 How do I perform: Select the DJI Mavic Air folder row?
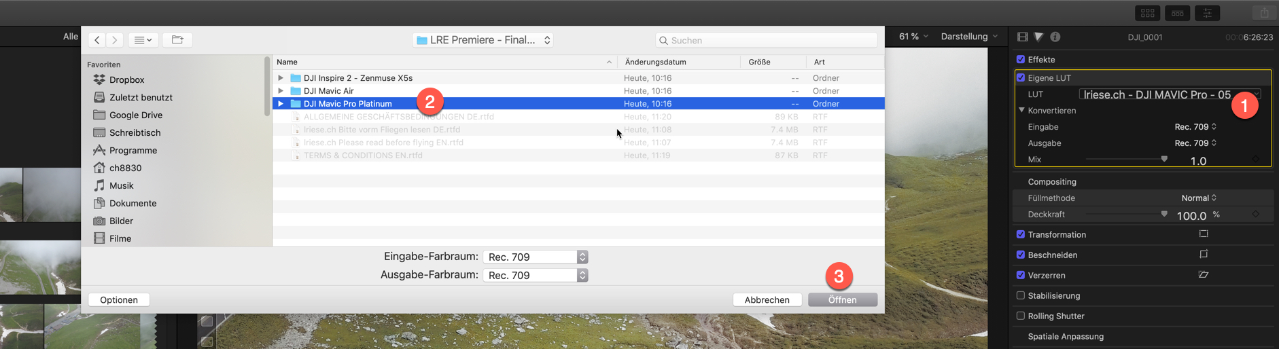tap(578, 91)
